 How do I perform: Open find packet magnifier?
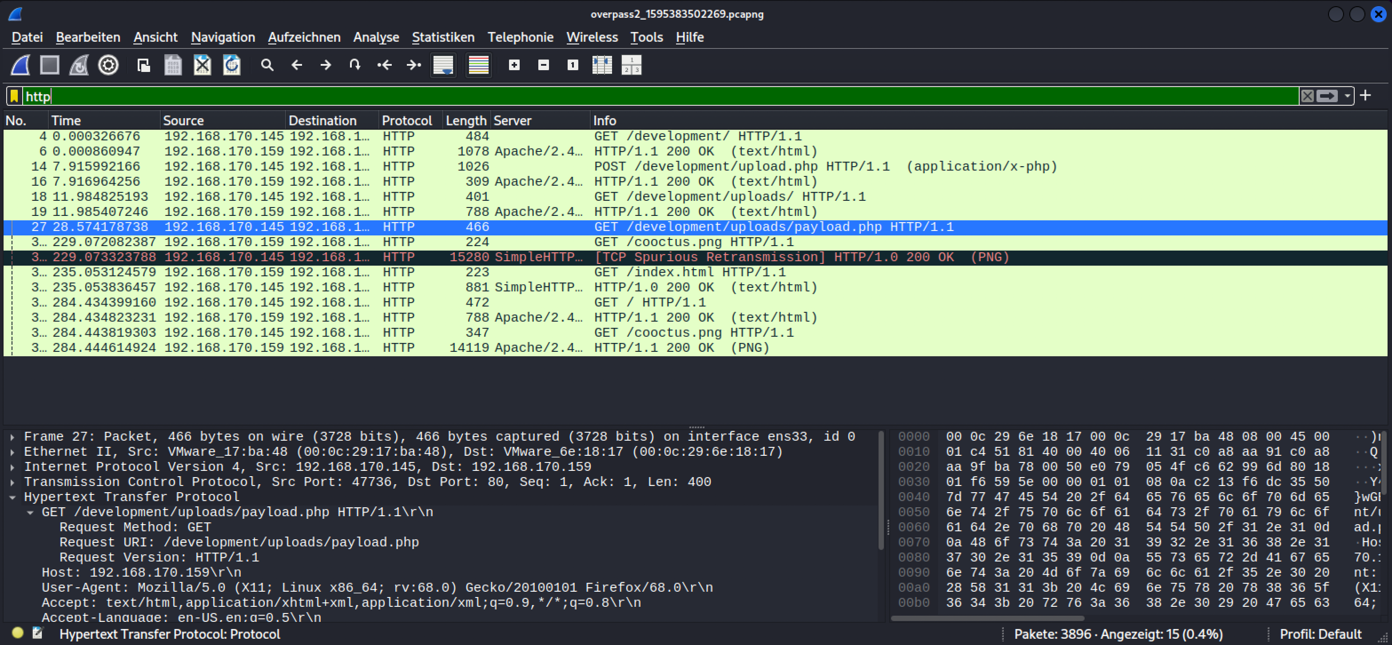pyautogui.click(x=267, y=65)
